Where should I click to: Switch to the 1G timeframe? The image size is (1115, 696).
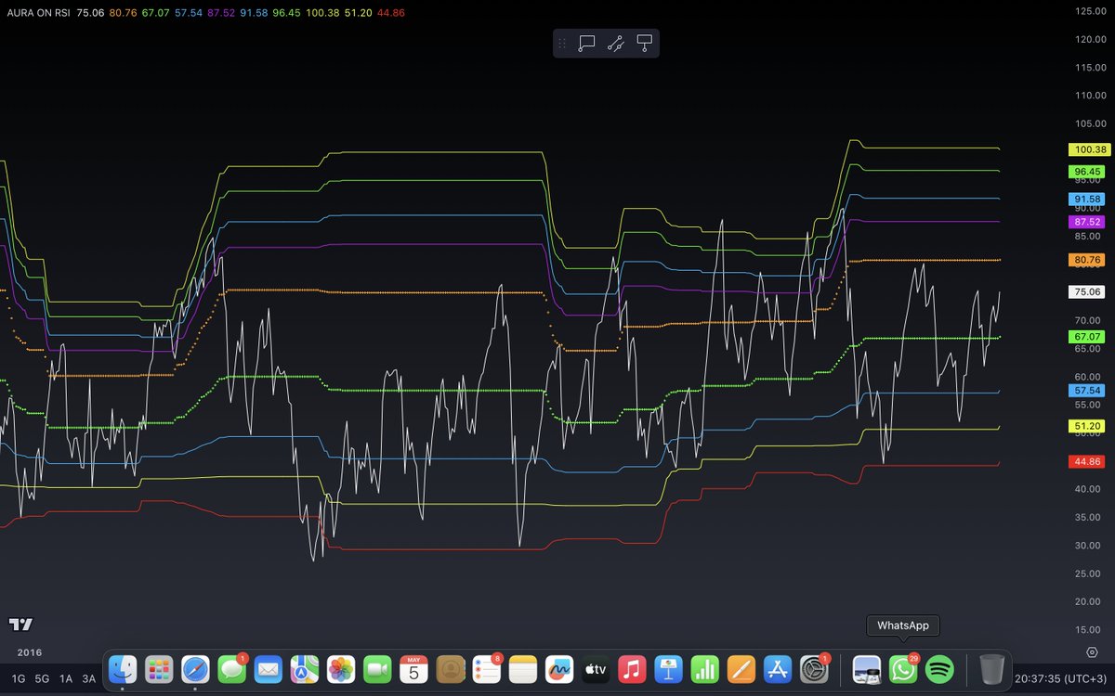point(18,678)
